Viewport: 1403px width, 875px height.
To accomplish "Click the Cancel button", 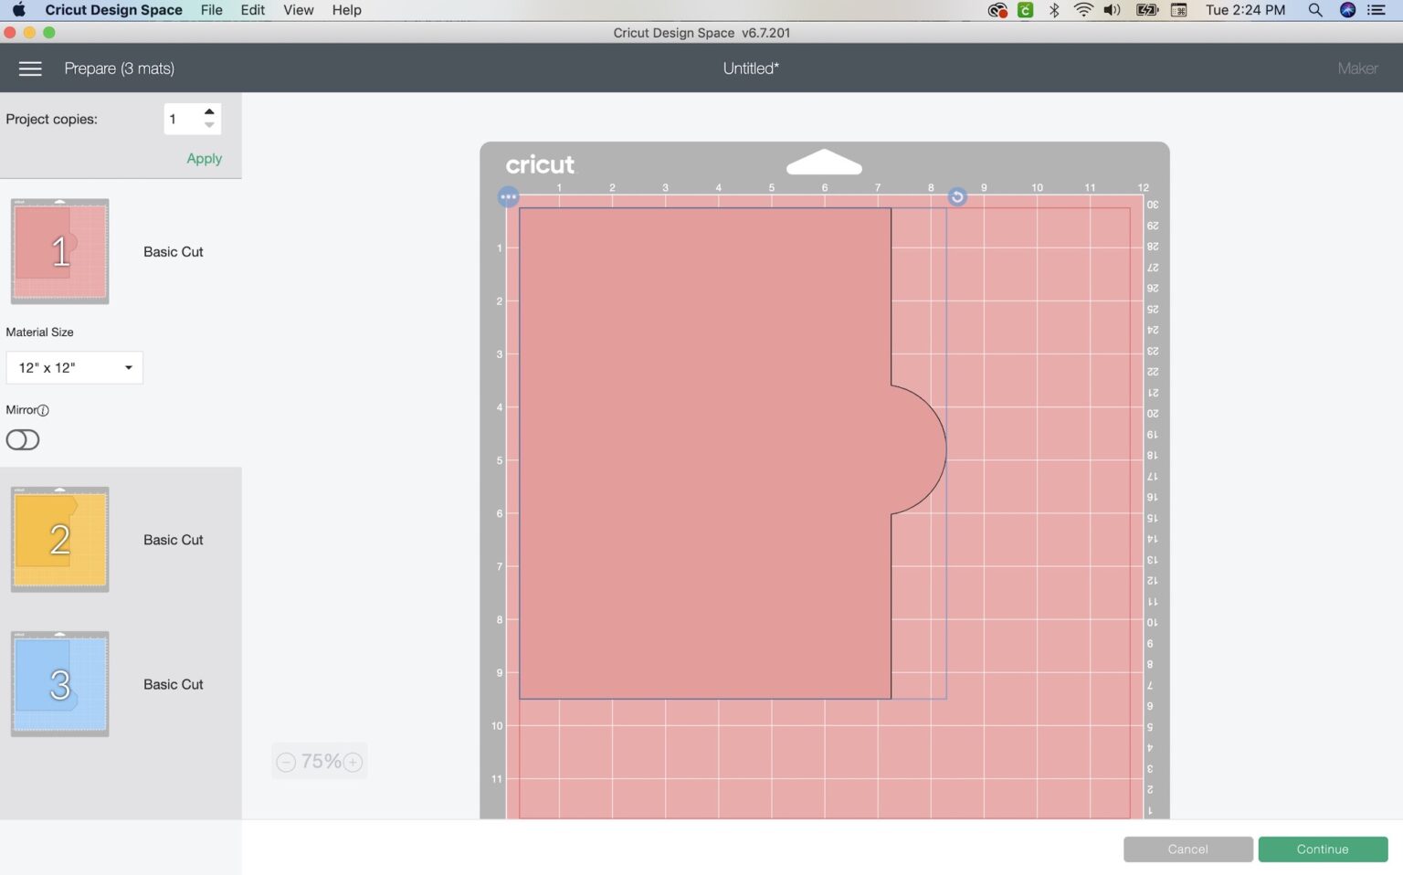I will point(1187,849).
